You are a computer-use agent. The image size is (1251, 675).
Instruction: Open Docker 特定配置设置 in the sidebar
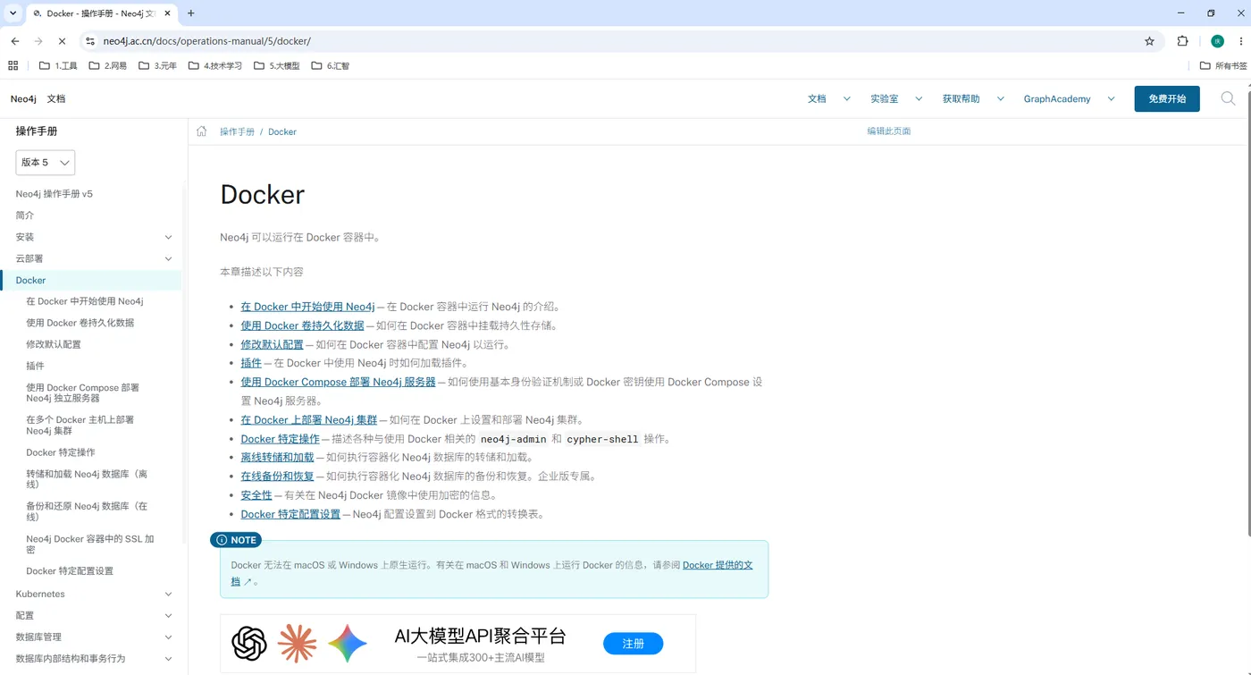point(70,570)
